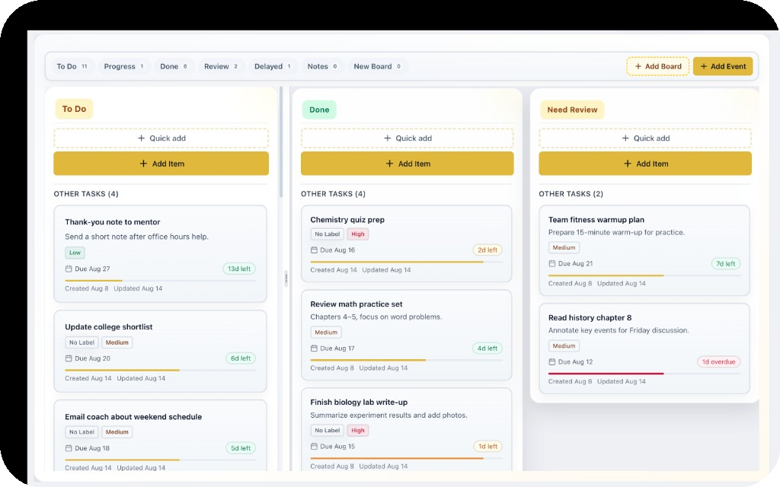Screen dimensions: 780x487
Task: Click plus icon of Need Review Quick add
Action: 625,138
